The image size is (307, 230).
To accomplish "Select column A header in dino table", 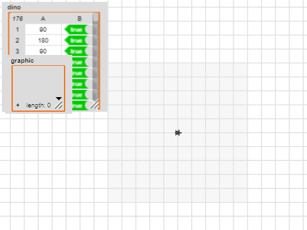I will [x=43, y=19].
